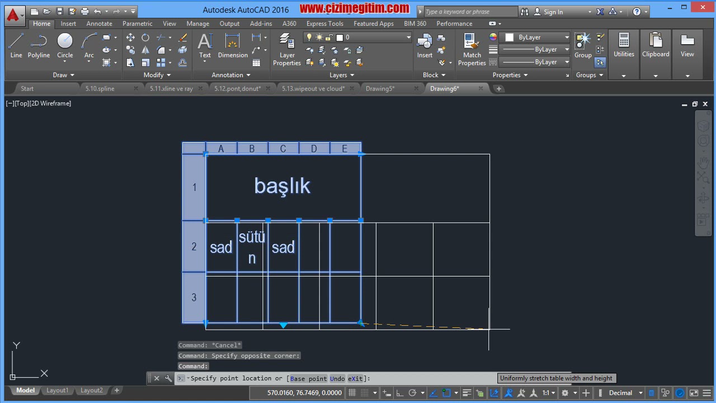Click the Scale tool icon

[145, 63]
